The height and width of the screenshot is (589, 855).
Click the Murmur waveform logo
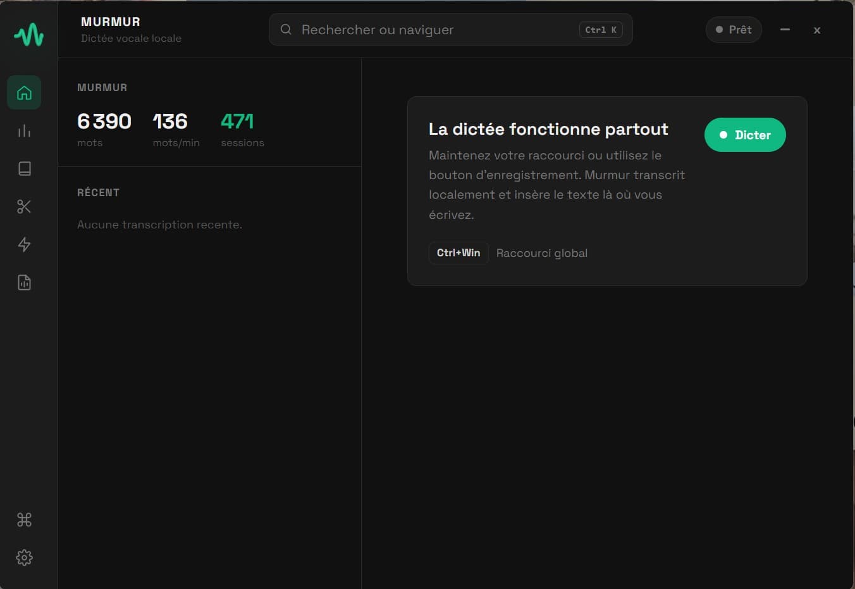[28, 34]
